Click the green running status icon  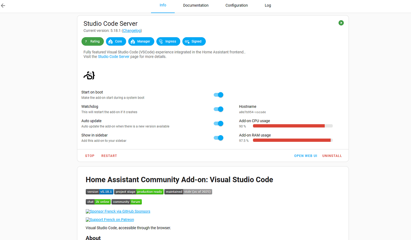(341, 23)
